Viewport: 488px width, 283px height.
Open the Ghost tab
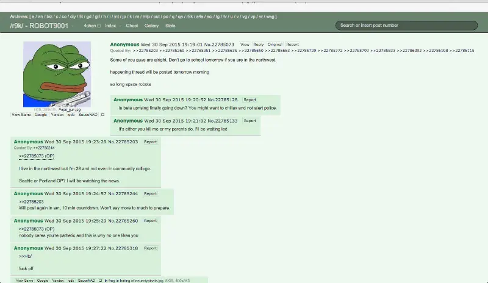[132, 26]
